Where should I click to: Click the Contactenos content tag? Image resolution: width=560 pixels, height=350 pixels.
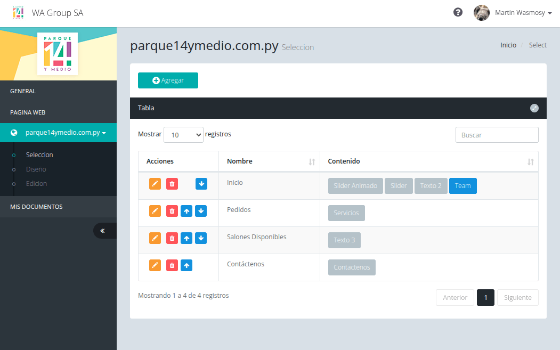[x=352, y=267]
